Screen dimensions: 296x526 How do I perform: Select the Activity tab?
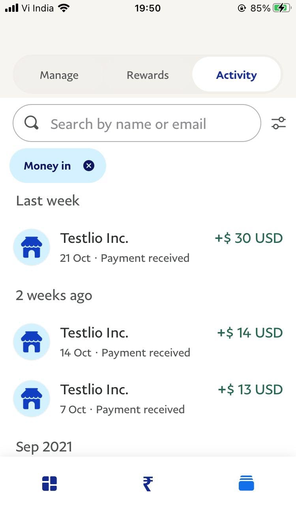pyautogui.click(x=236, y=75)
